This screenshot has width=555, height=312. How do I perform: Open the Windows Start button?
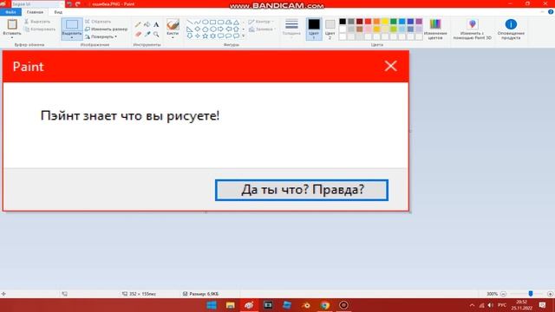point(212,305)
